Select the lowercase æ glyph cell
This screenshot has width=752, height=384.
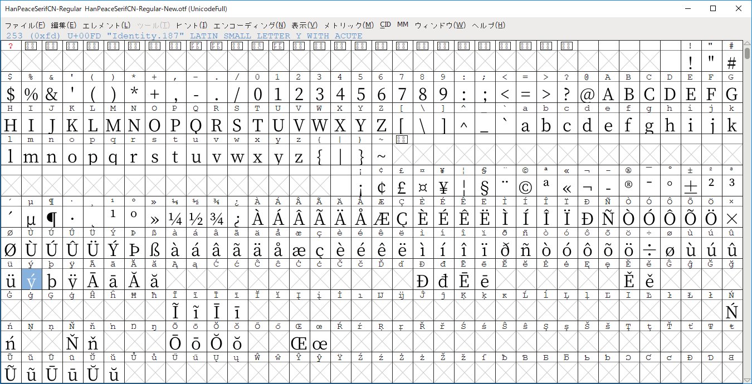(299, 249)
